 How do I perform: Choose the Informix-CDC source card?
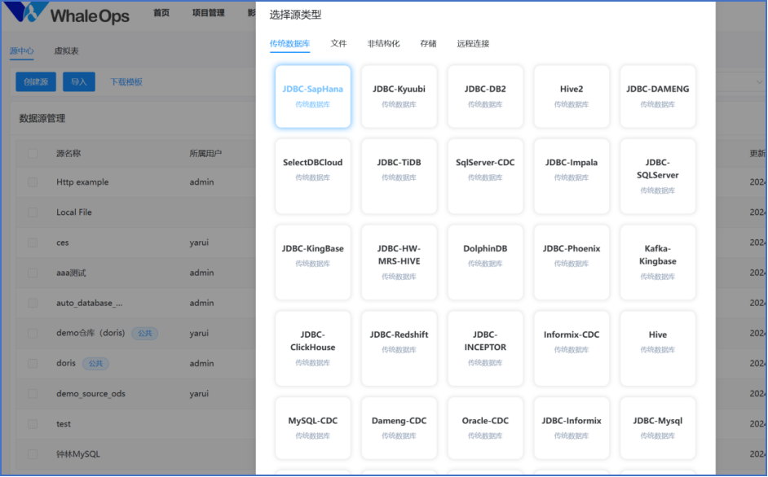pyautogui.click(x=571, y=348)
